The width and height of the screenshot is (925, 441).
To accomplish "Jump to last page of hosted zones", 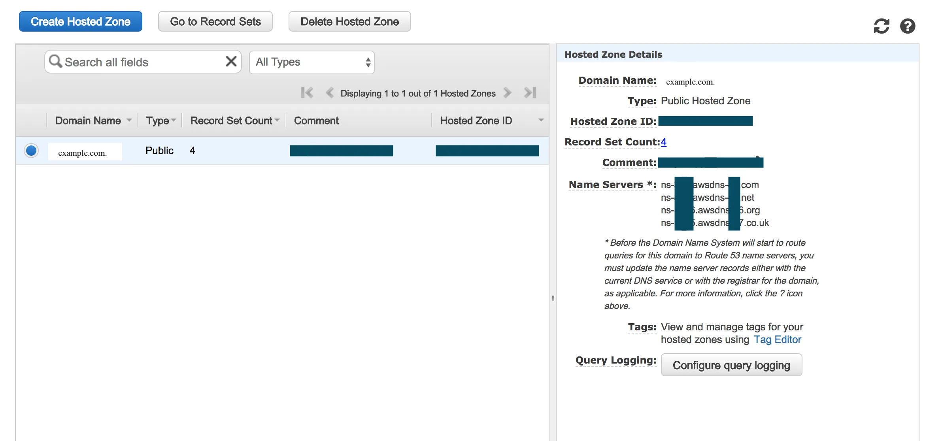I will point(530,93).
